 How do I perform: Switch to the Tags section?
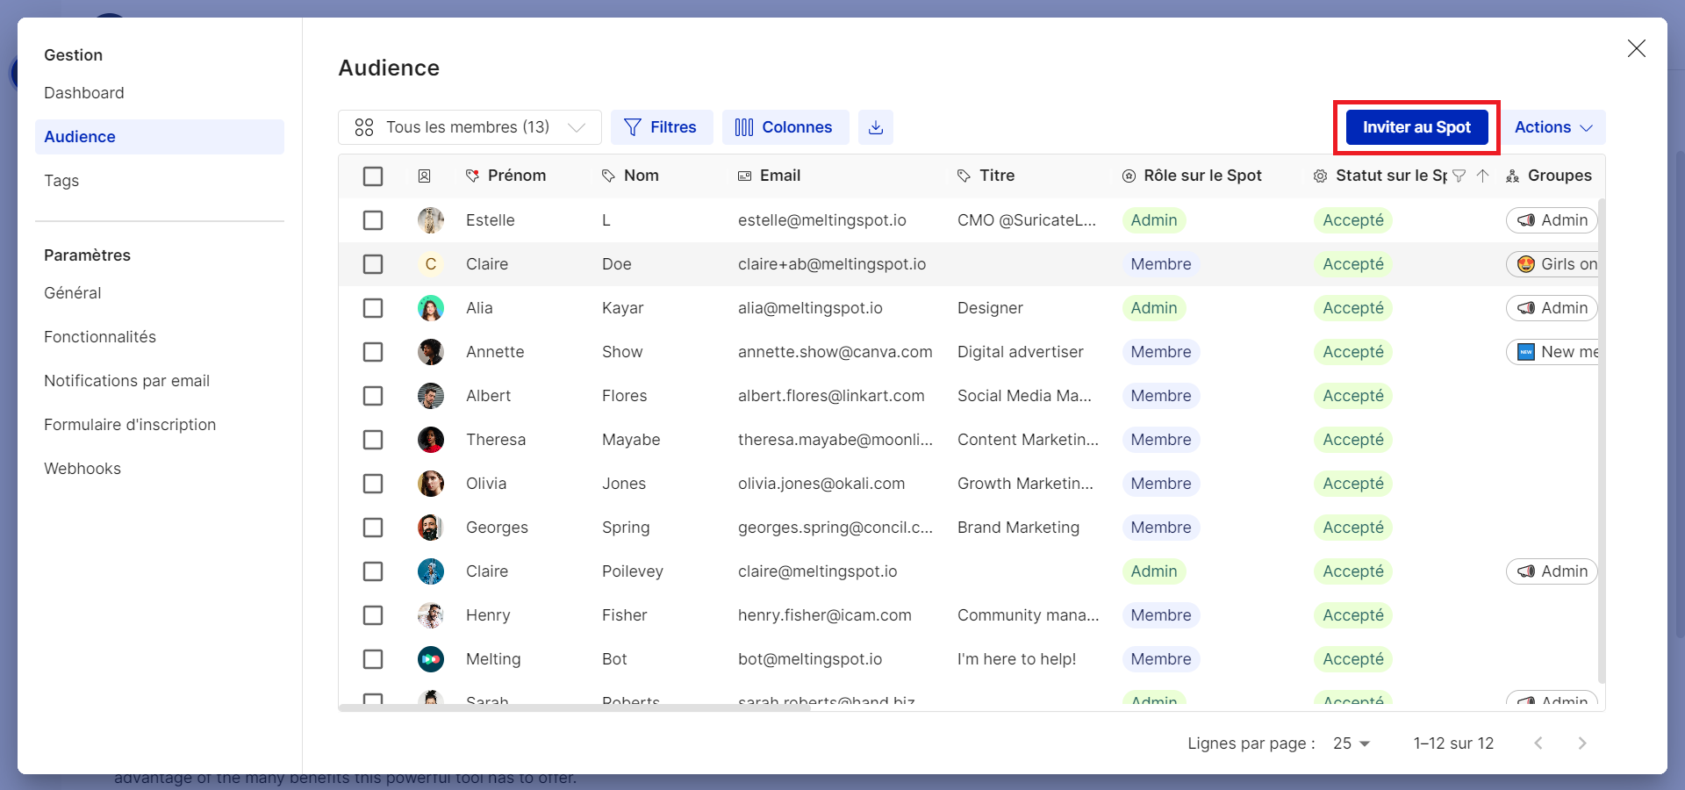coord(61,181)
